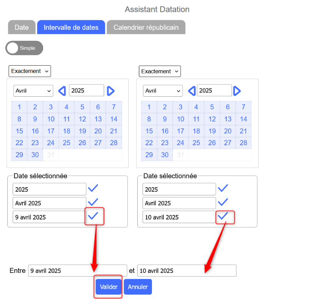Click checkmark beside left 'Avril 2025' field
Screen dimensions: 310x299
[x=93, y=202]
